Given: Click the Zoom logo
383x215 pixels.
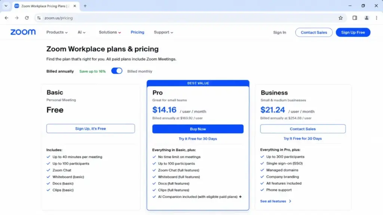Looking at the screenshot, I should (23, 32).
